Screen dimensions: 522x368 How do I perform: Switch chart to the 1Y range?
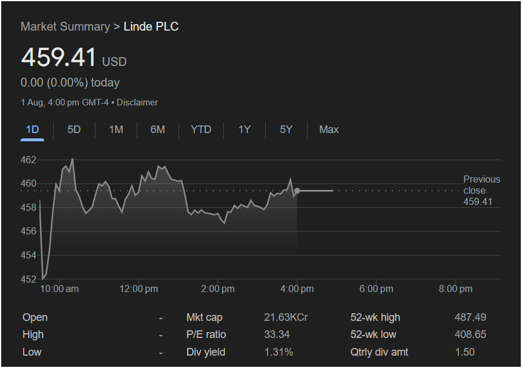click(245, 130)
